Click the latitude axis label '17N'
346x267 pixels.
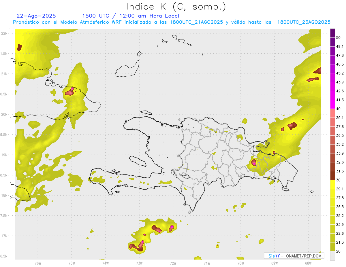click(x=5, y=236)
